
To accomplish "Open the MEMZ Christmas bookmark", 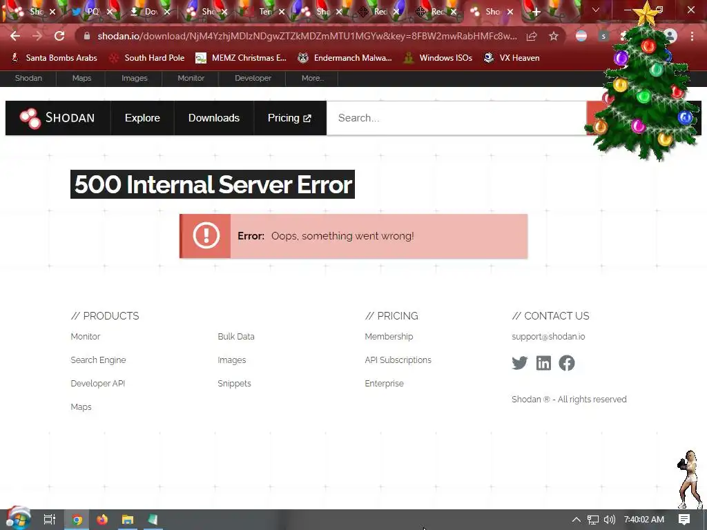I will click(x=241, y=58).
